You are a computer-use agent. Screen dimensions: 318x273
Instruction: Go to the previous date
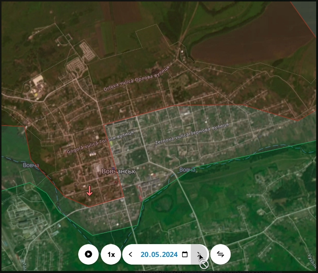tap(130, 254)
